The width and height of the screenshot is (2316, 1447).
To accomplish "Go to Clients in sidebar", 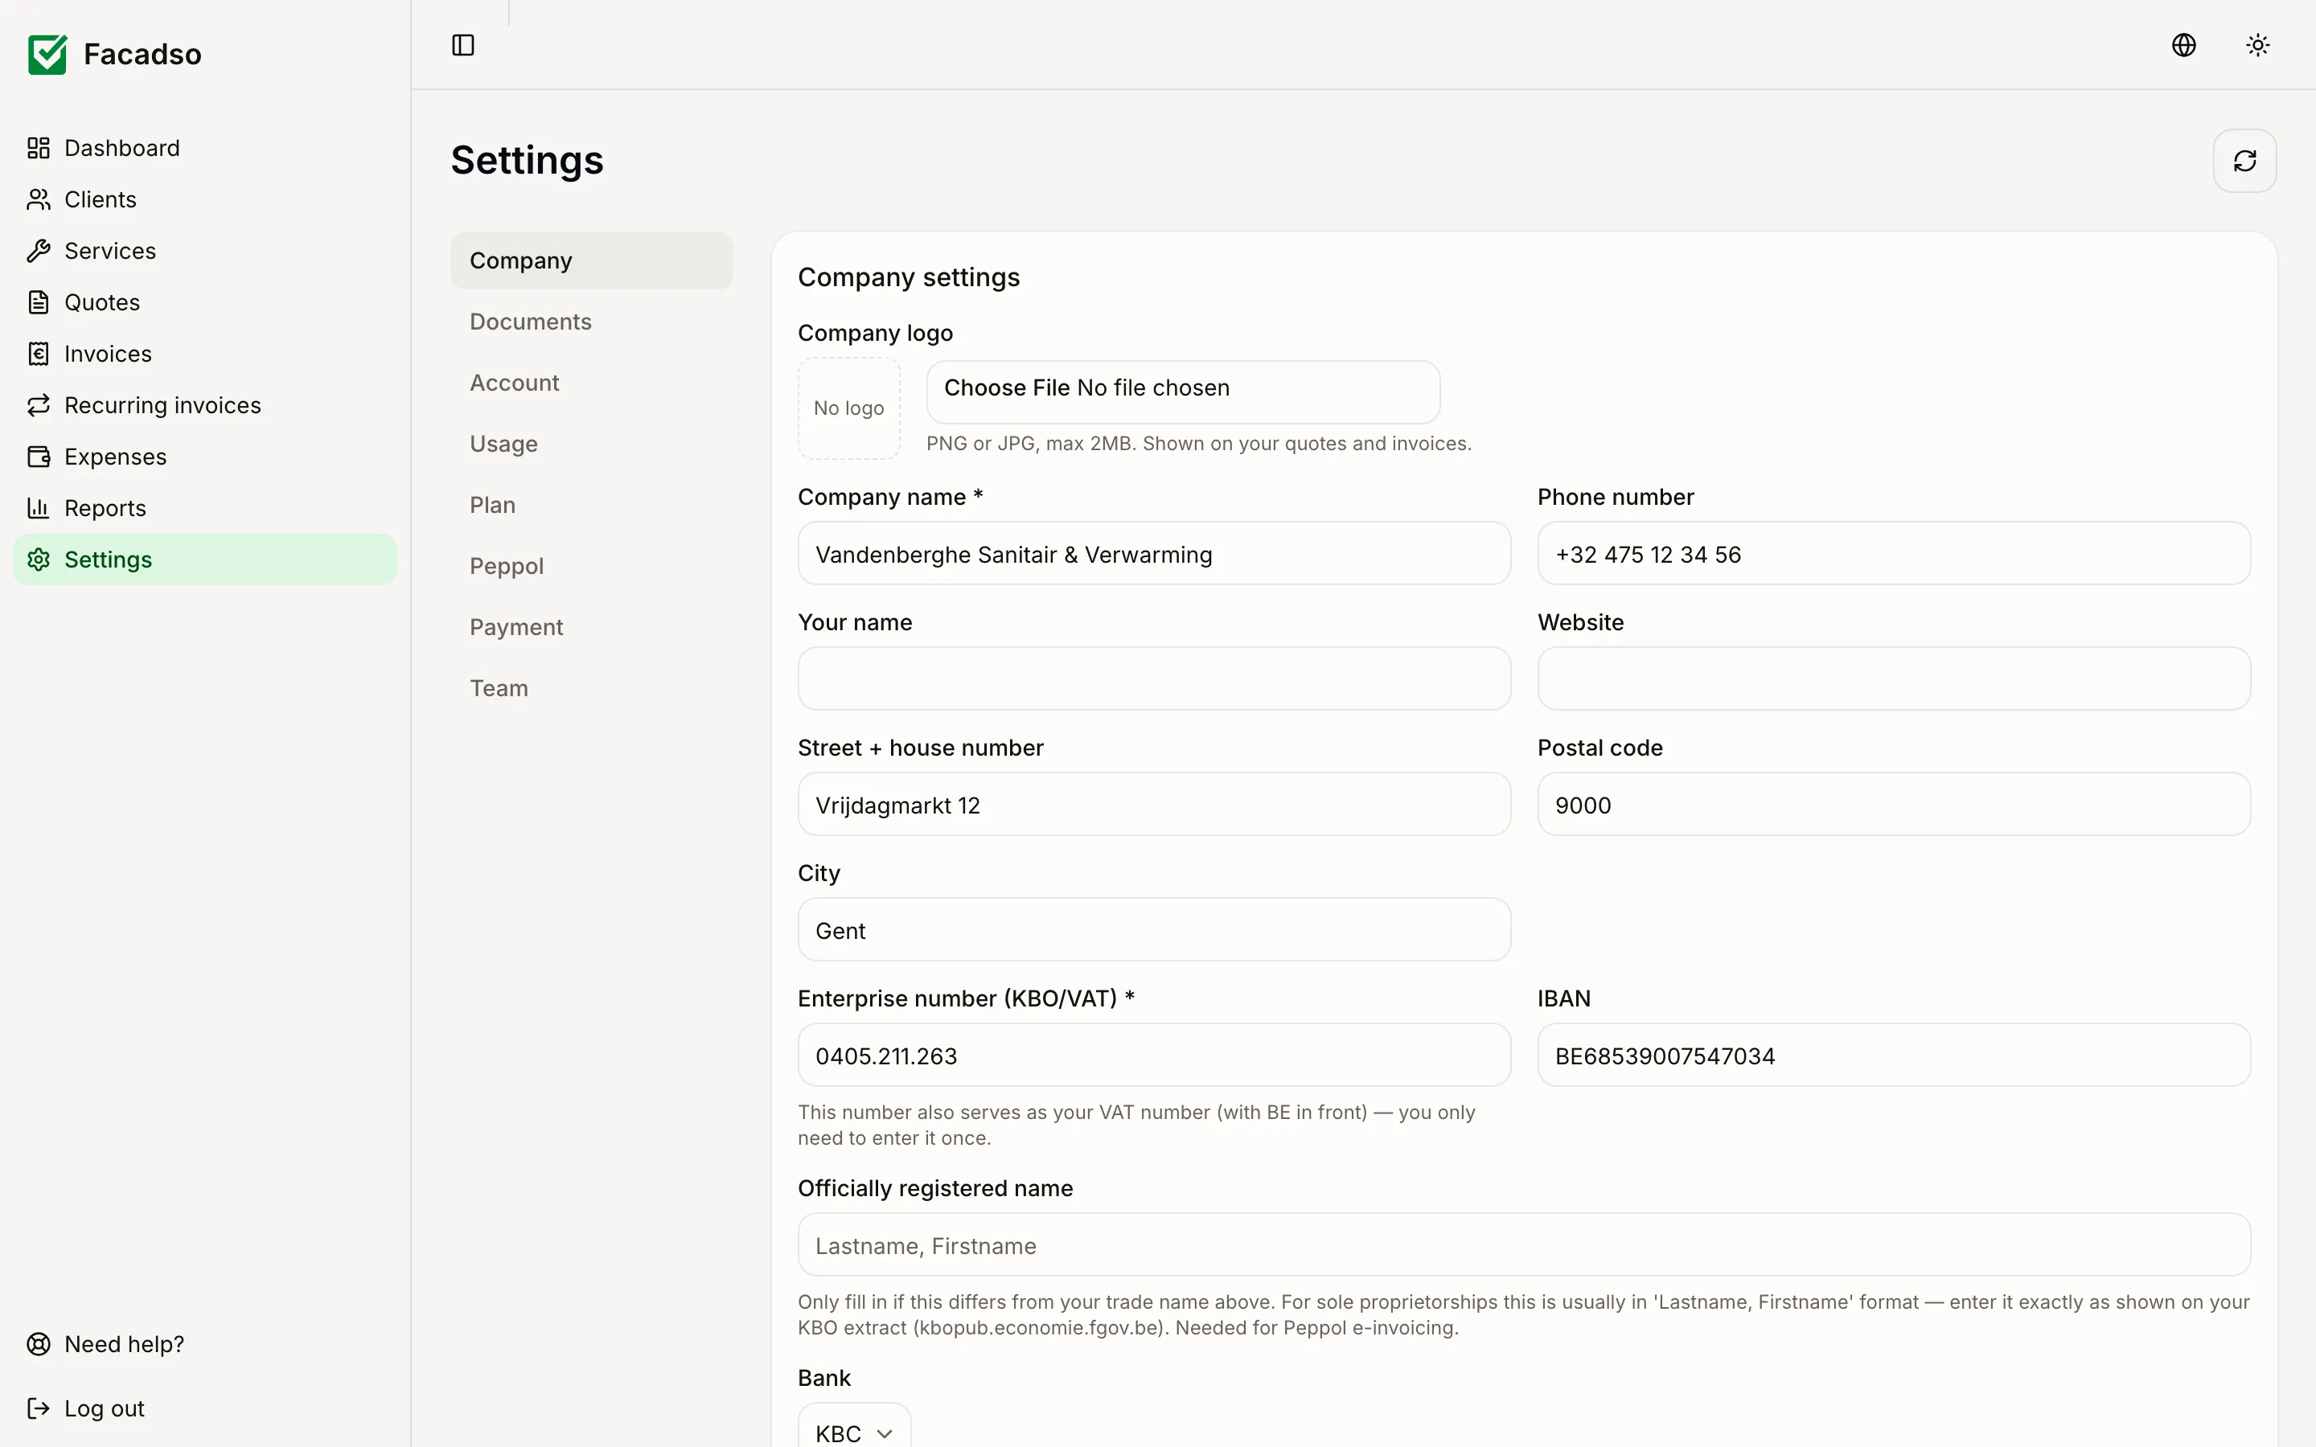I will pyautogui.click(x=205, y=199).
